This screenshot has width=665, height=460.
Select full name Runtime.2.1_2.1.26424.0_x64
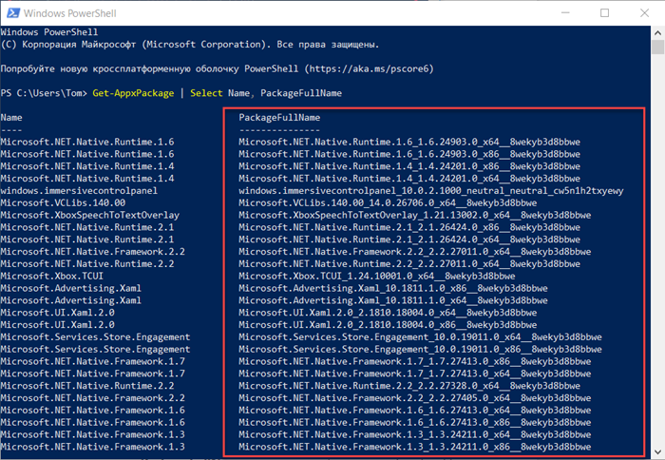coord(409,240)
